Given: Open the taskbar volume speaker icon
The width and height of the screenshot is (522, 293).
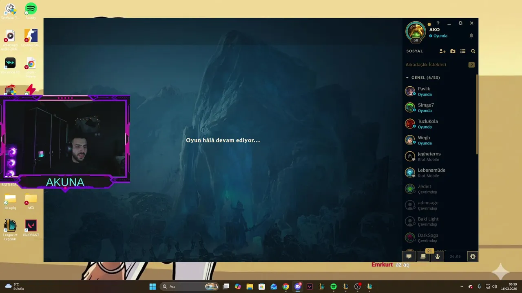Looking at the screenshot, I should click(x=494, y=286).
